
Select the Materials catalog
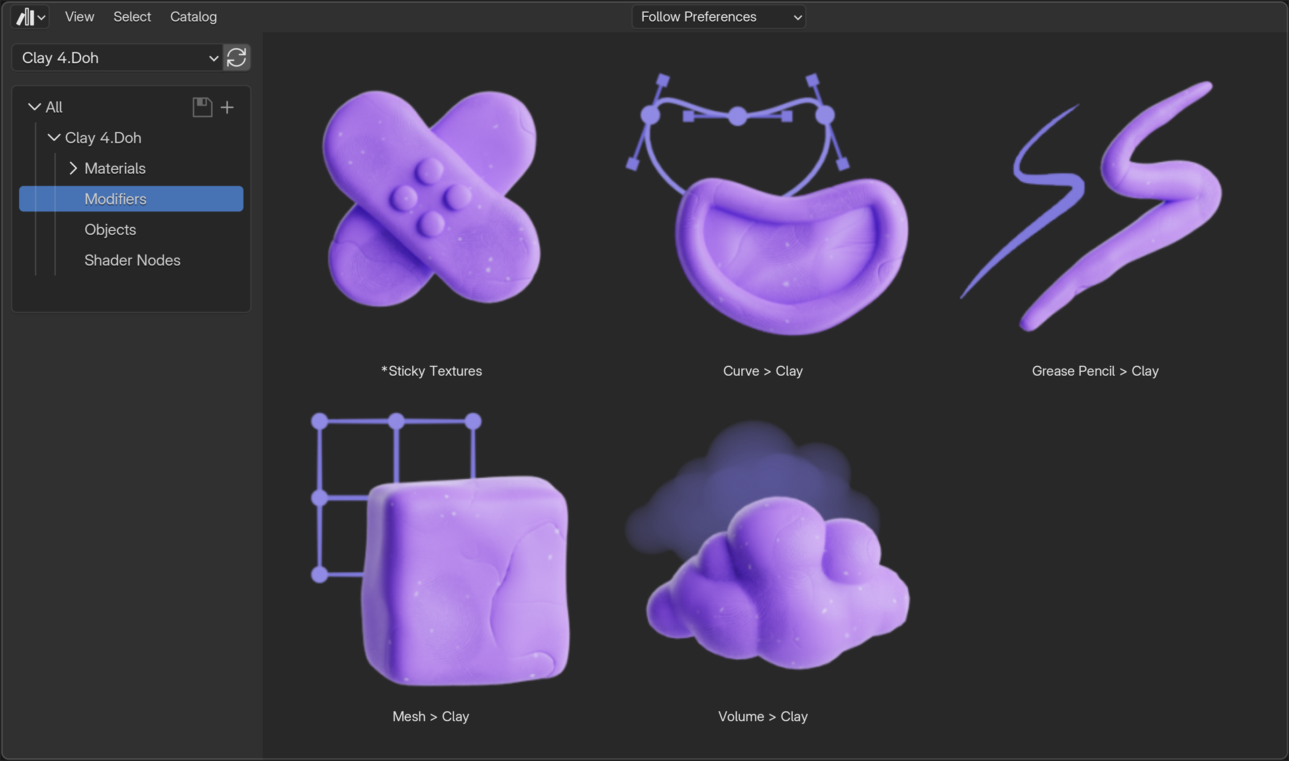coord(114,168)
